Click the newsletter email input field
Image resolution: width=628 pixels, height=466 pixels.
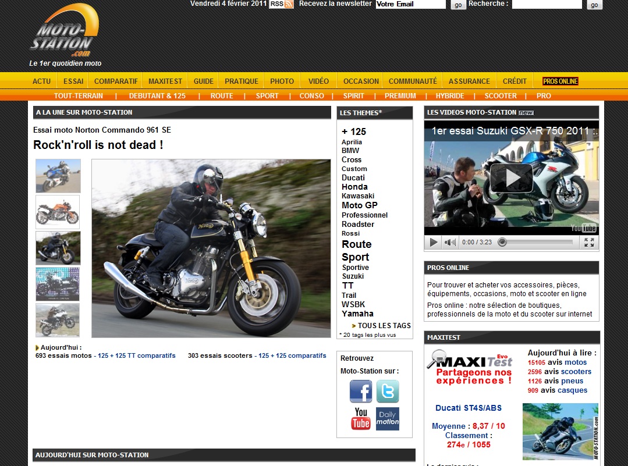(410, 4)
